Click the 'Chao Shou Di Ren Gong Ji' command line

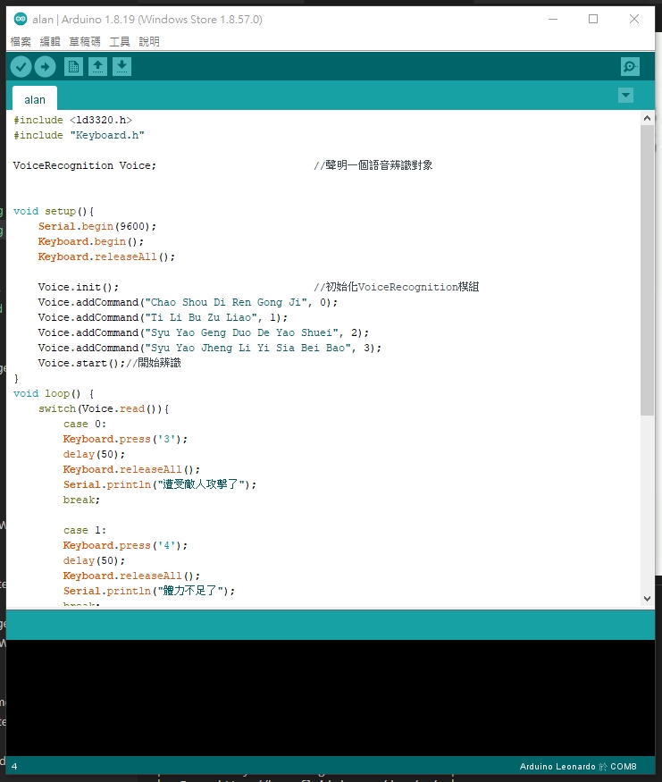(x=188, y=303)
